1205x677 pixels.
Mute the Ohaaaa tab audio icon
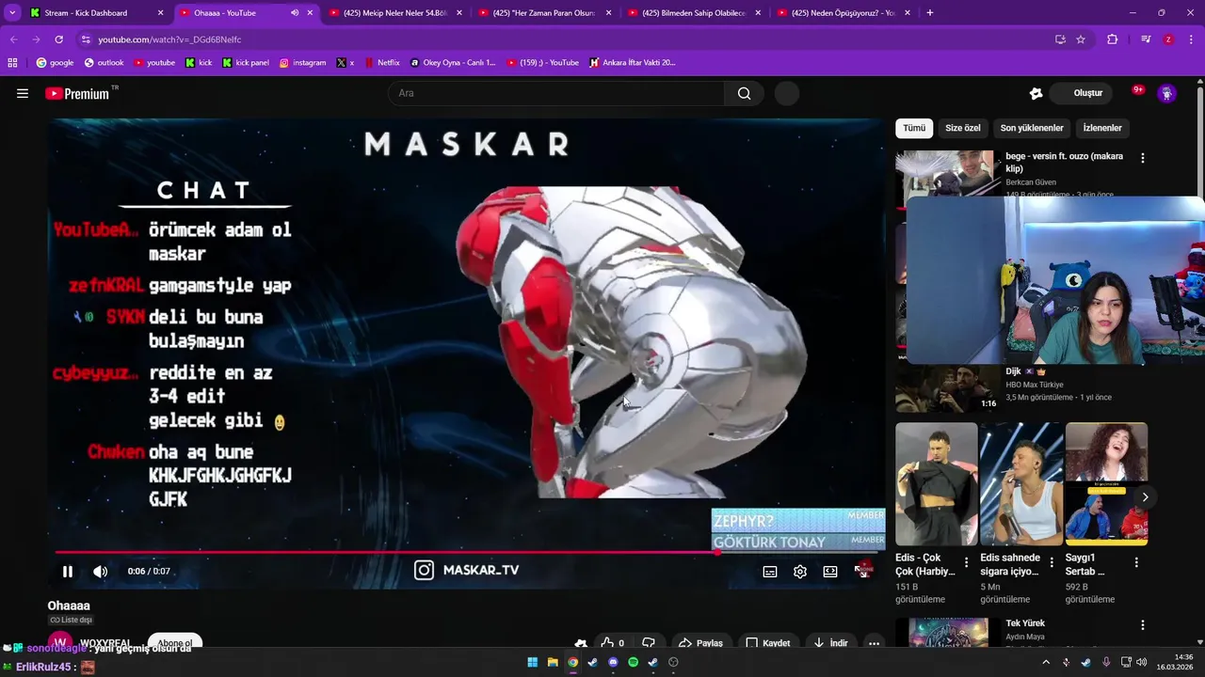pyautogui.click(x=295, y=13)
